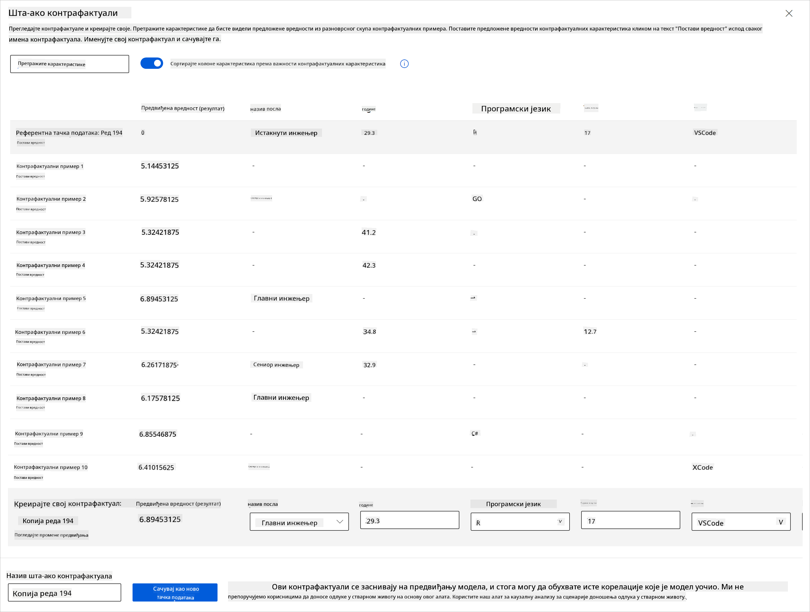Click Постави вредност under reference row 194
This screenshot has height=612, width=810.
(x=31, y=143)
